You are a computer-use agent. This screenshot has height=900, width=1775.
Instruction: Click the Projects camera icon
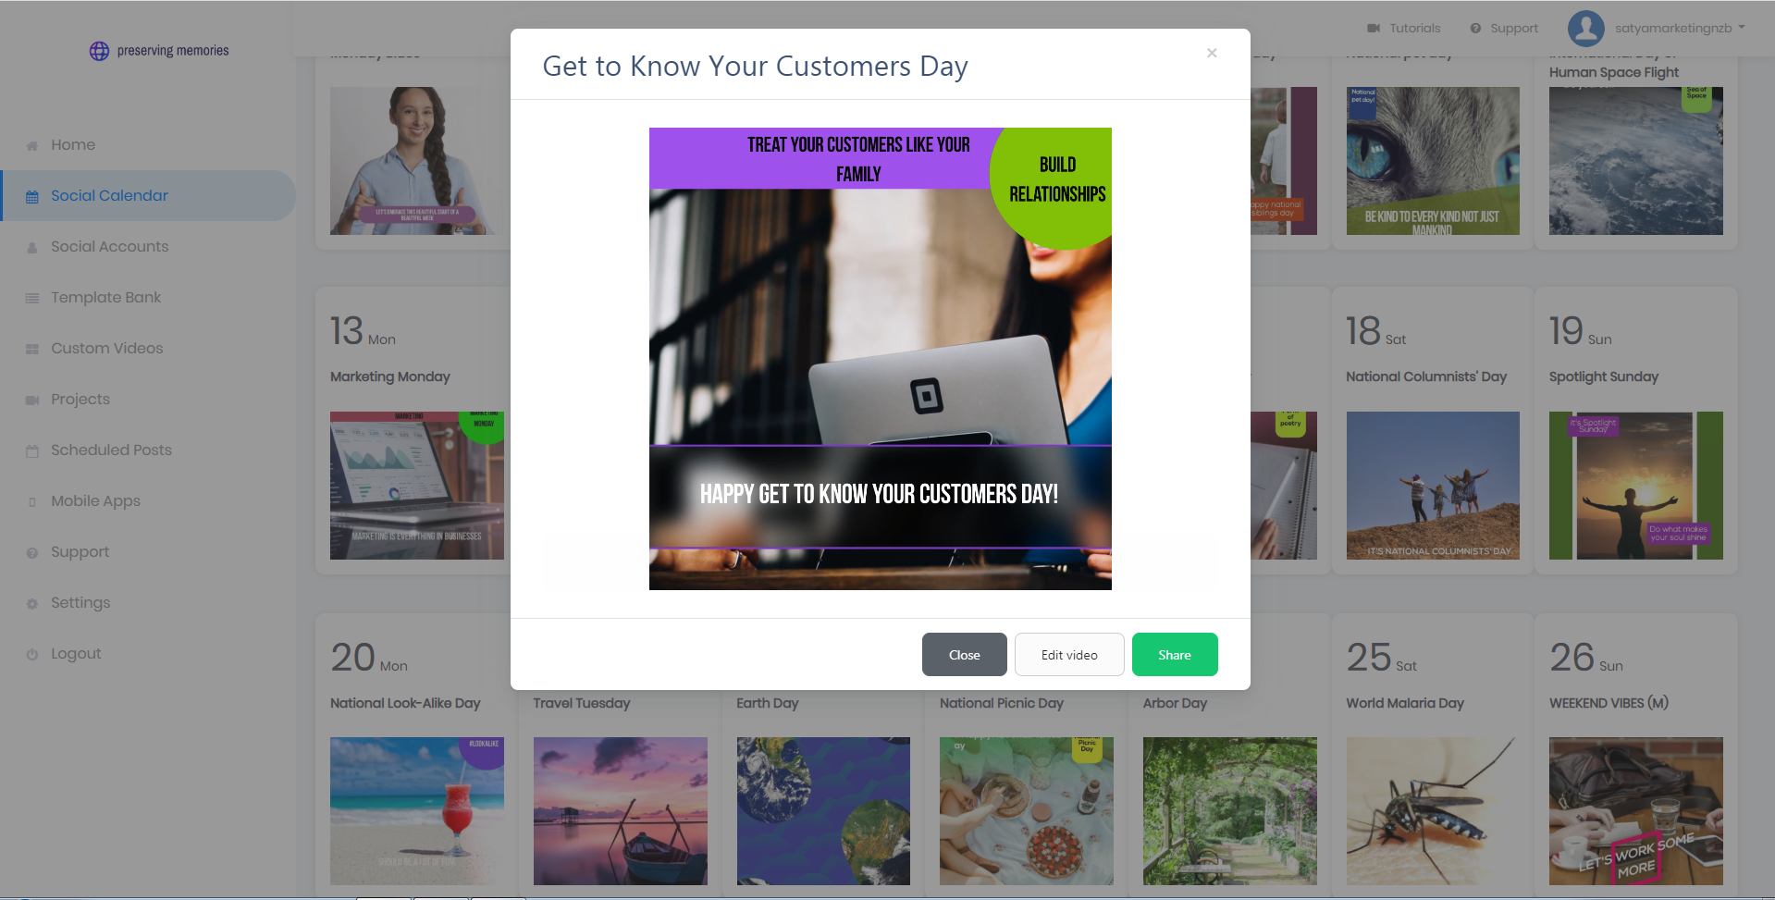click(32, 400)
